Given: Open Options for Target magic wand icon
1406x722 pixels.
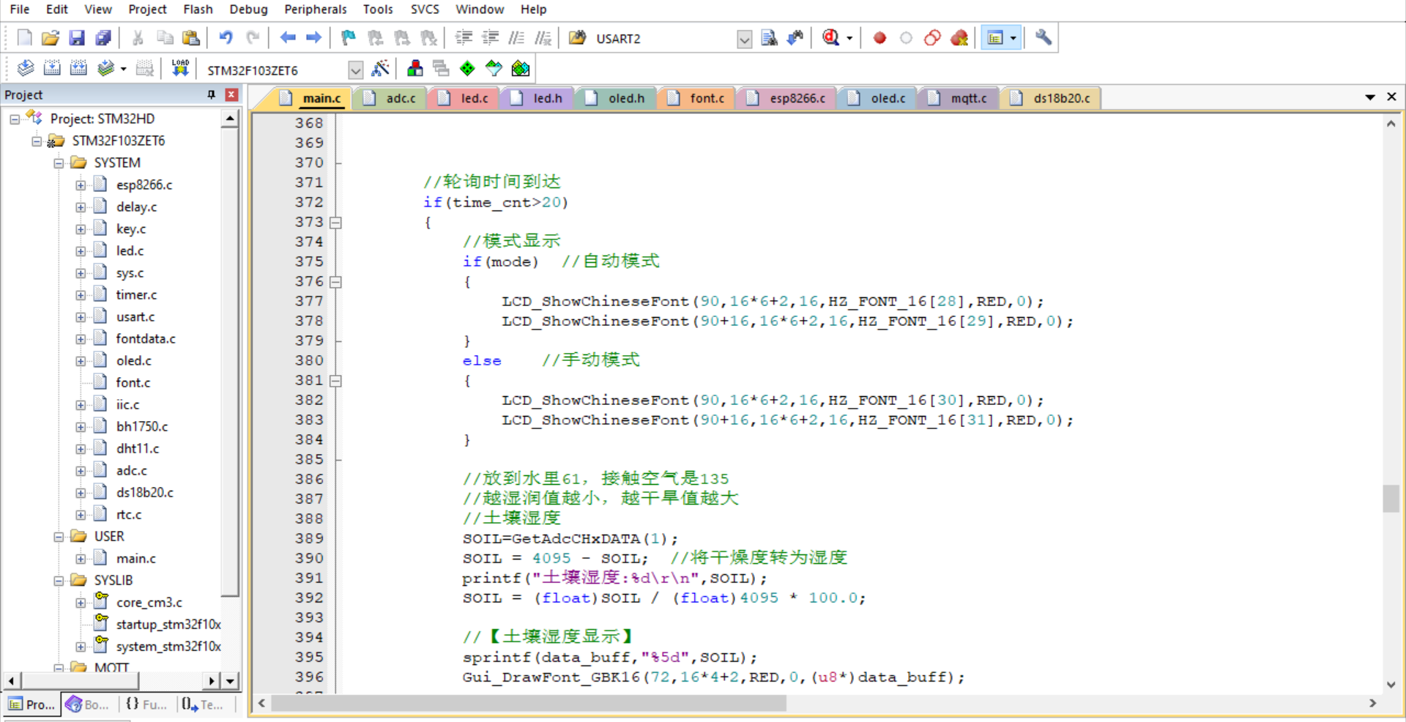Looking at the screenshot, I should coord(380,69).
